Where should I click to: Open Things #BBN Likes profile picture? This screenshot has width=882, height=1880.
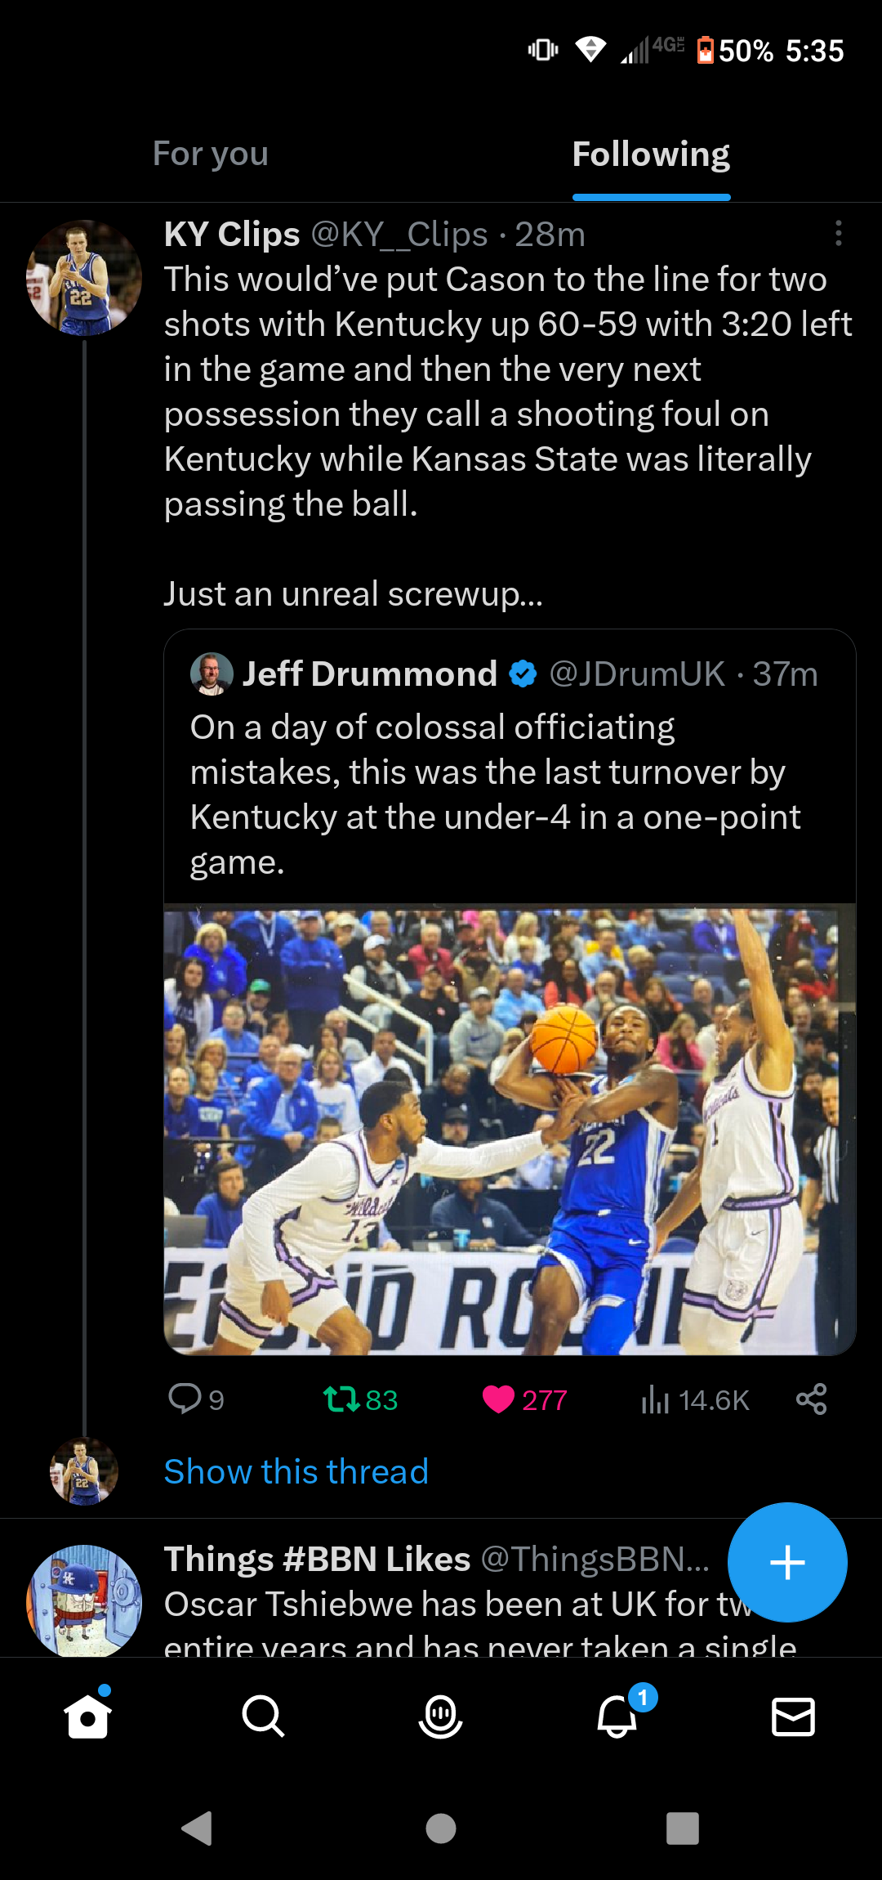(83, 1600)
